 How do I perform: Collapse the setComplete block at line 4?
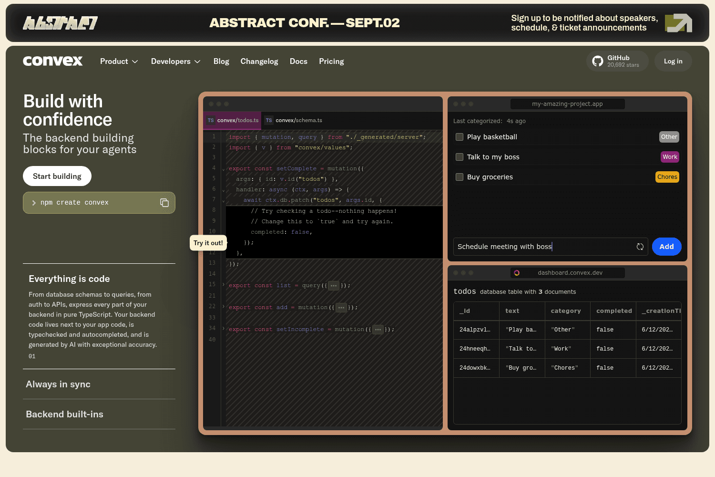223,169
